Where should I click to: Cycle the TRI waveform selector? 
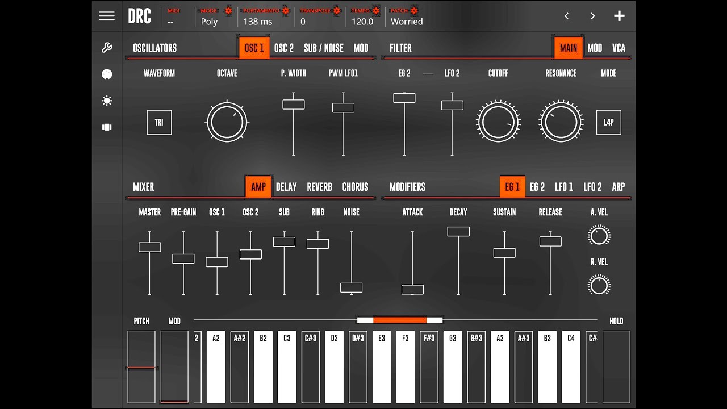coord(159,122)
